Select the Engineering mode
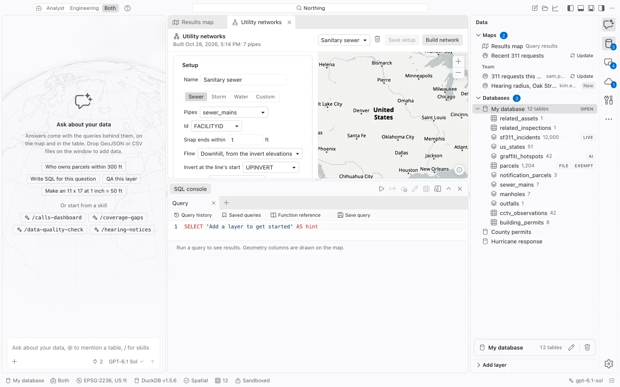620x387 pixels. pyautogui.click(x=84, y=8)
